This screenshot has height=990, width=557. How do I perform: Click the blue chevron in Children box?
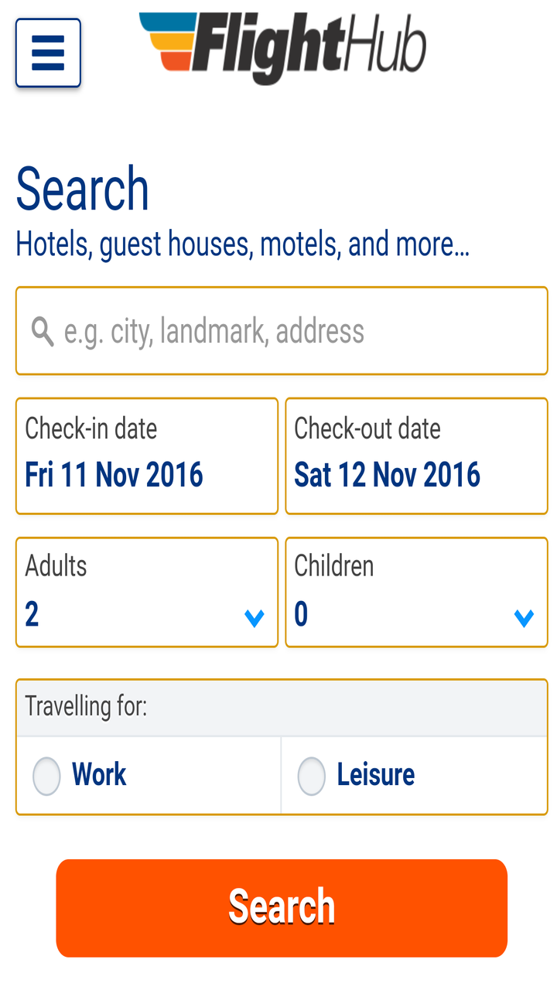coord(524,617)
